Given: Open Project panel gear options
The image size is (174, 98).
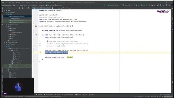Looking at the screenshot, I should pos(28,8).
